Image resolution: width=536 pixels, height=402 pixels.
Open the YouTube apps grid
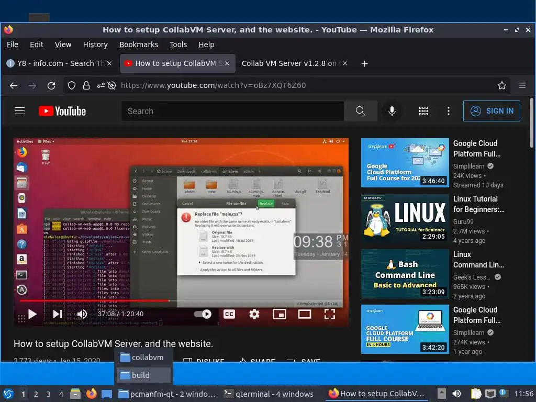[x=423, y=111]
